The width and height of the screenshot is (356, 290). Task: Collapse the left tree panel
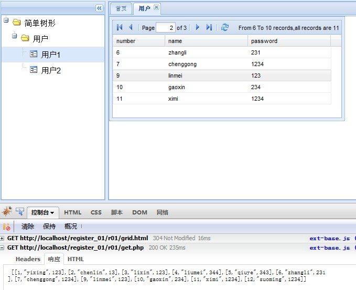click(x=99, y=8)
